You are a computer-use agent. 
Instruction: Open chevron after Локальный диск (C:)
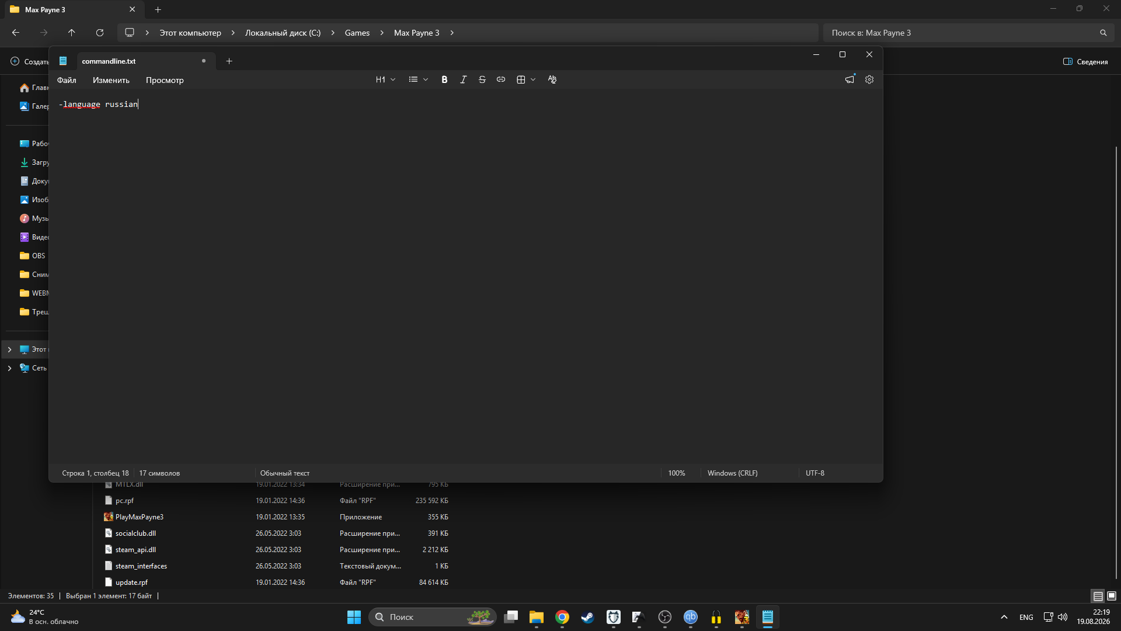(333, 33)
